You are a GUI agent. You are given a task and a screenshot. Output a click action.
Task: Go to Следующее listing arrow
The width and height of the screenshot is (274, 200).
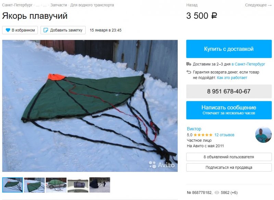point(258,5)
